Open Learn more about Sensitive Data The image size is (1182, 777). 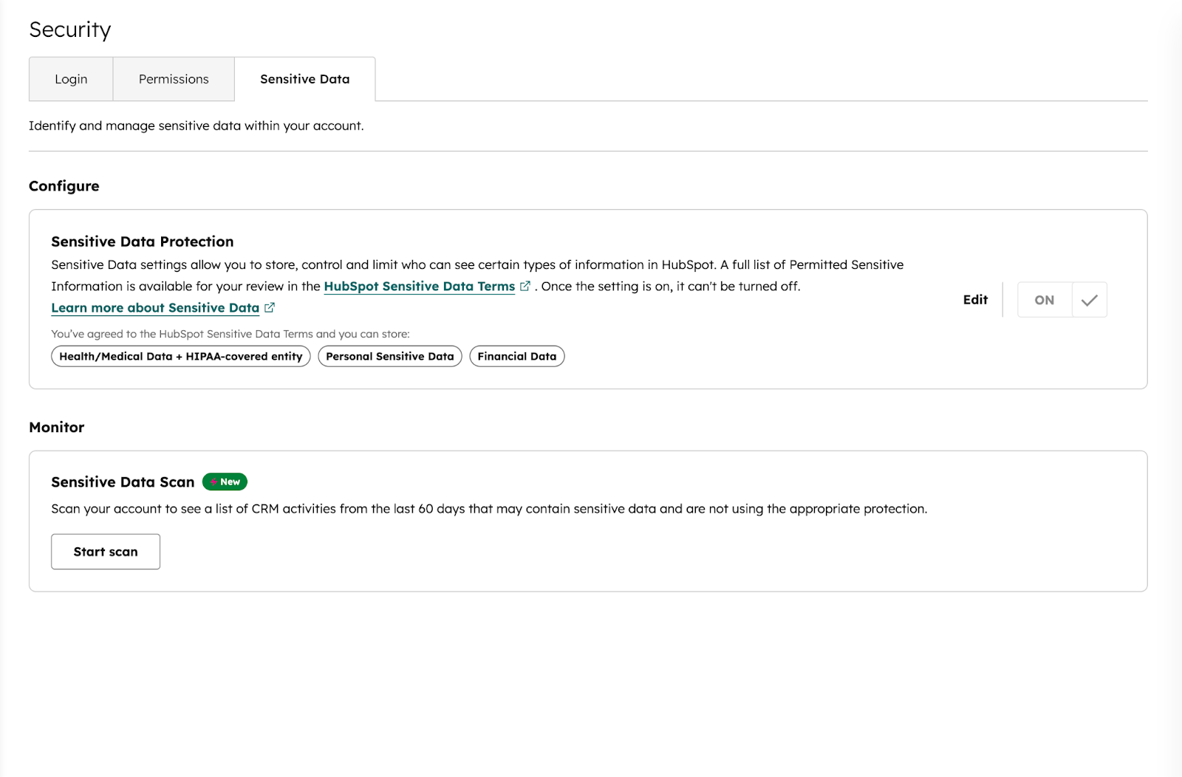[154, 307]
